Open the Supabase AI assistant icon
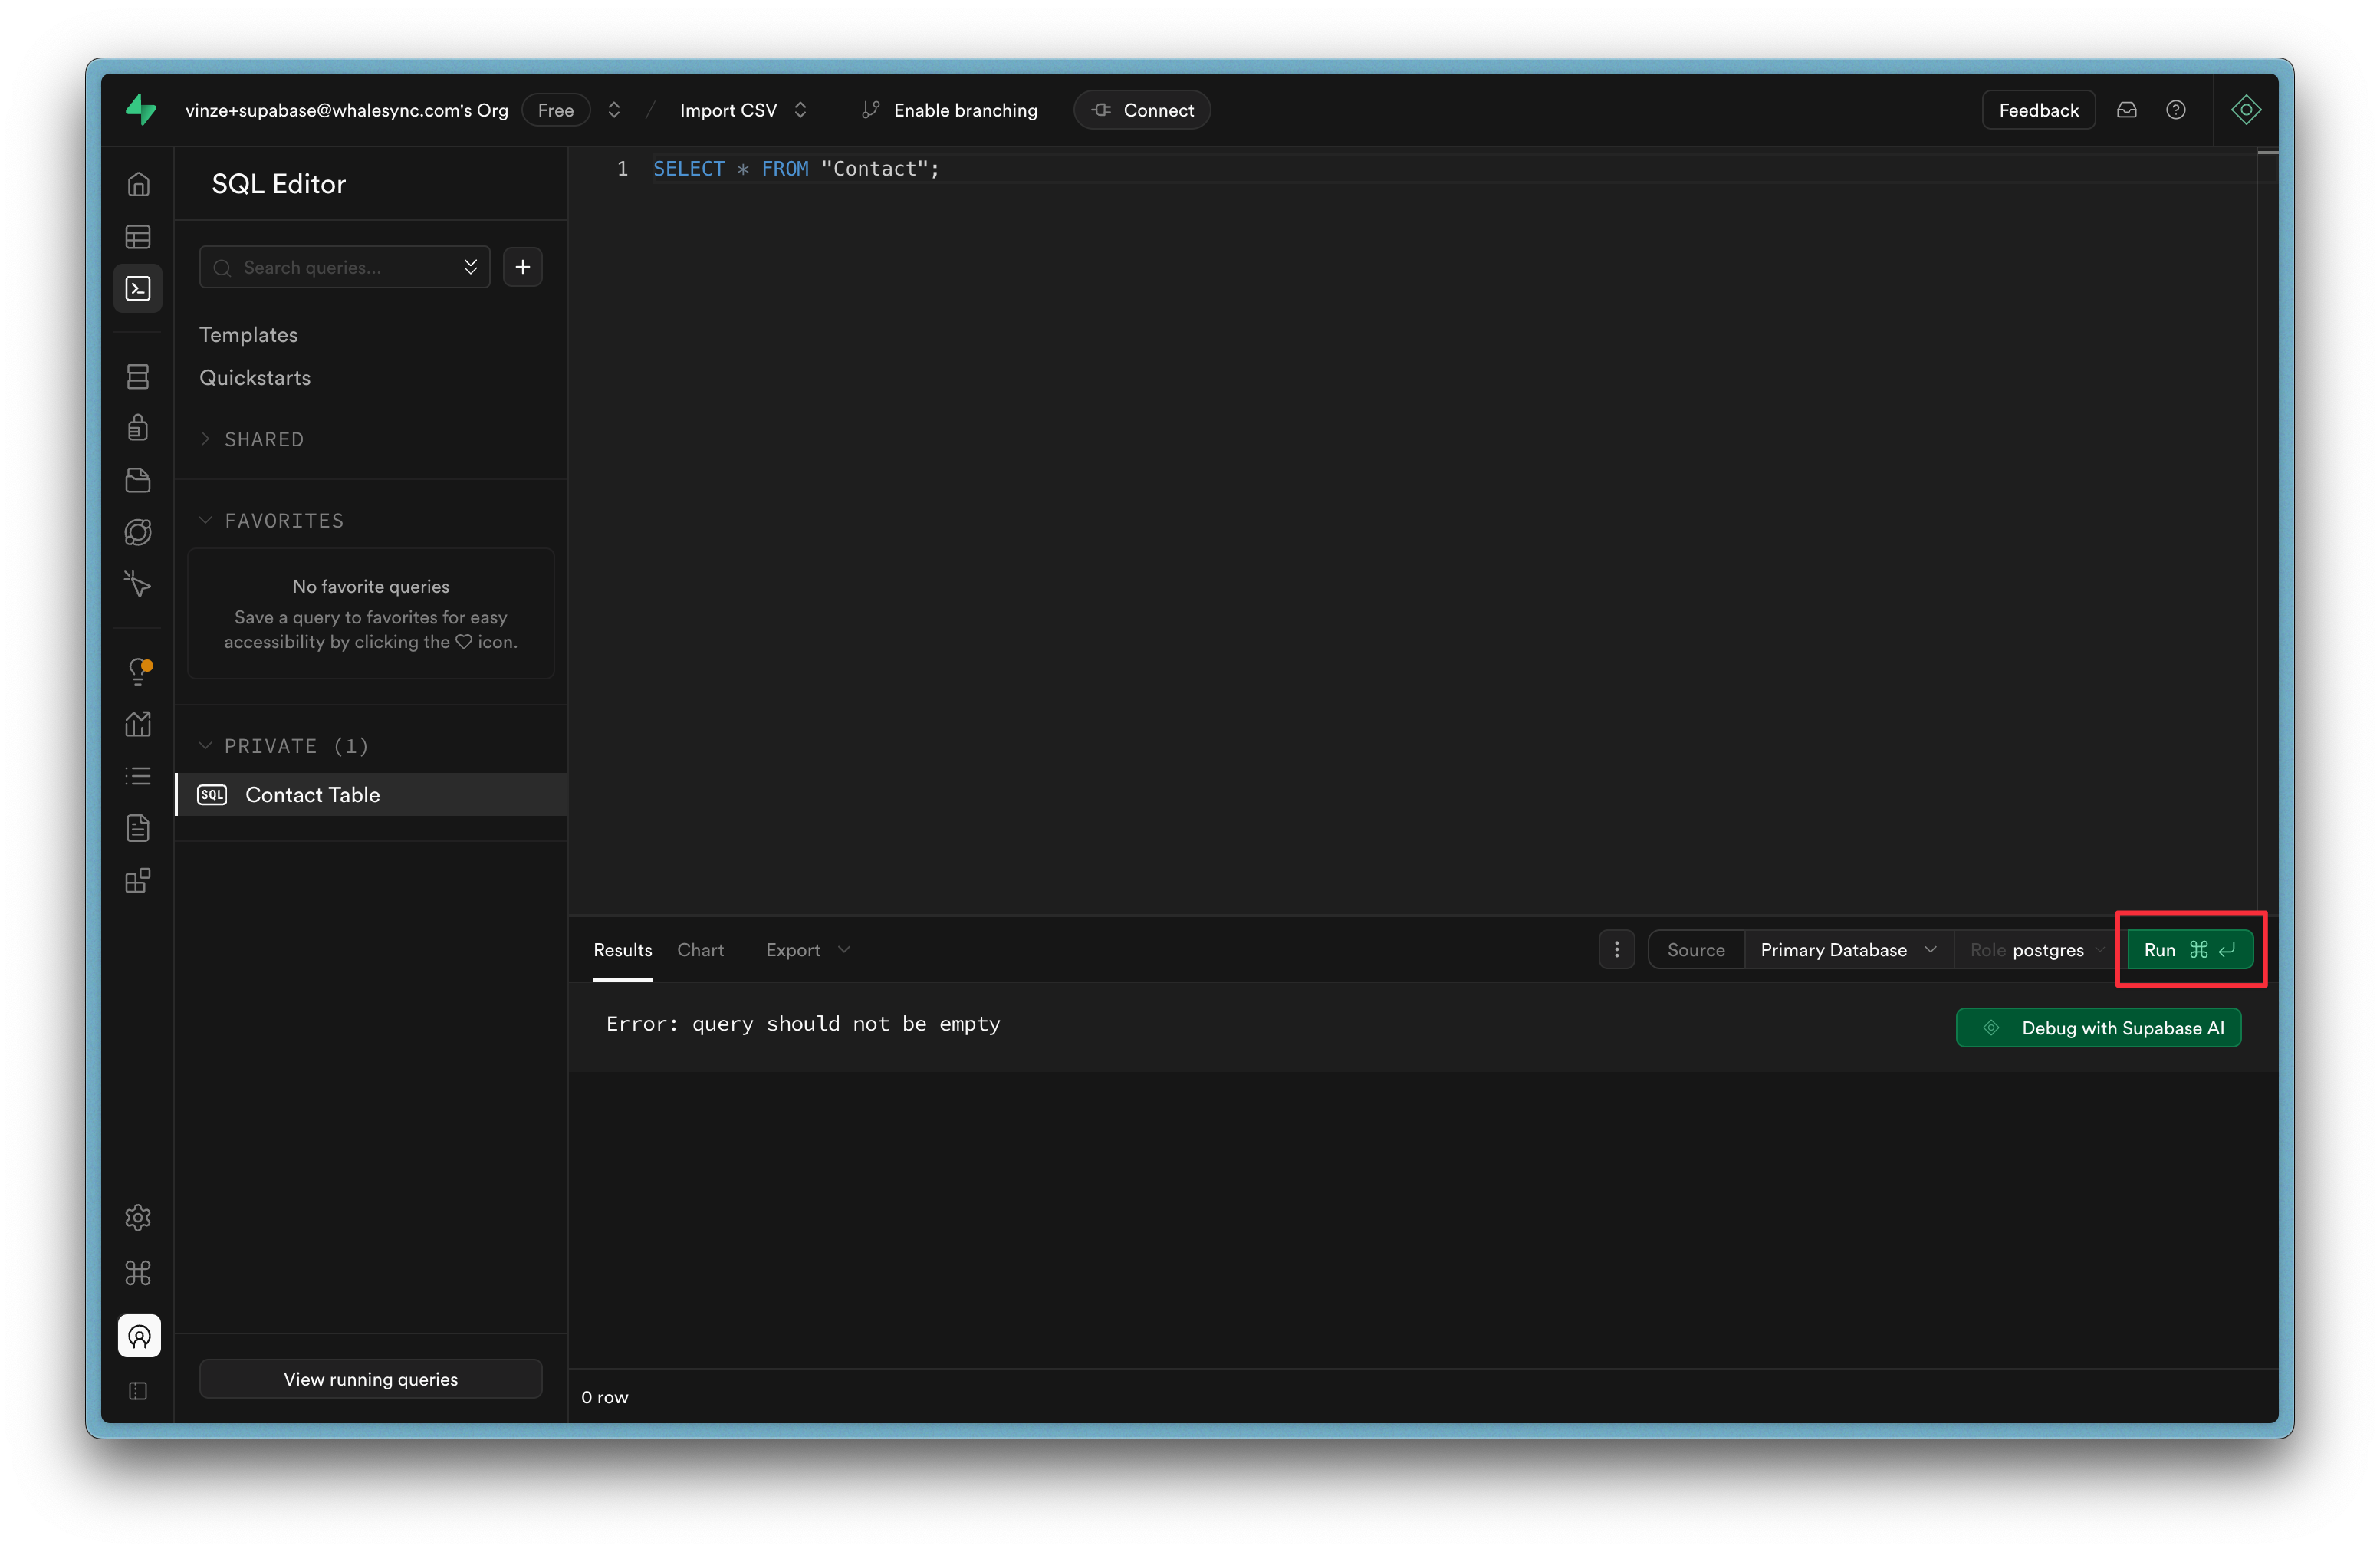The height and width of the screenshot is (1552, 2380). (2246, 110)
